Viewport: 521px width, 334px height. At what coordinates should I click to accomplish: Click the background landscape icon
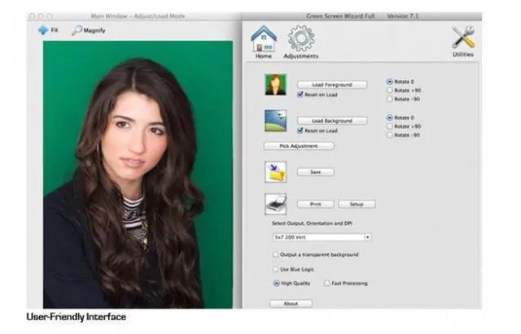tap(275, 121)
